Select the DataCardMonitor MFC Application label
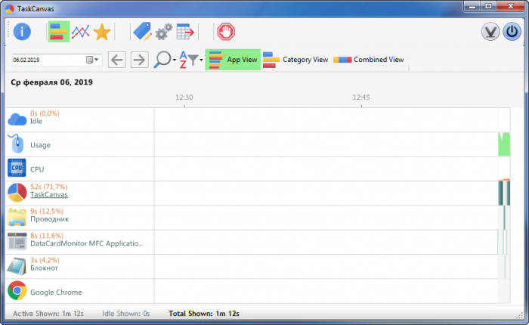529x325 pixels. [x=87, y=243]
